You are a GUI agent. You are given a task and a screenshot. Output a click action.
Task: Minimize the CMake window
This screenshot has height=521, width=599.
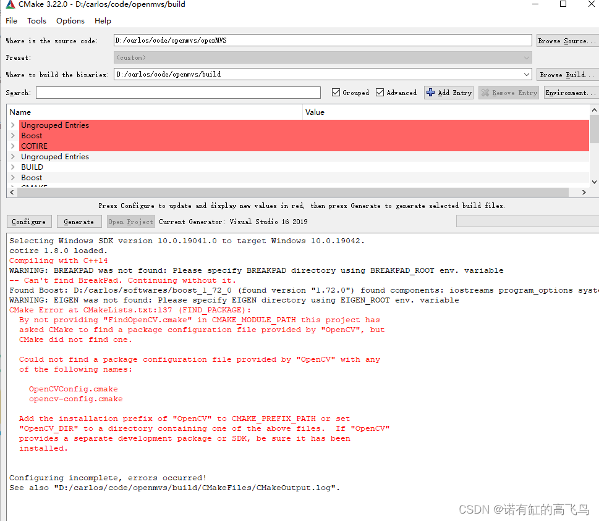click(x=535, y=4)
